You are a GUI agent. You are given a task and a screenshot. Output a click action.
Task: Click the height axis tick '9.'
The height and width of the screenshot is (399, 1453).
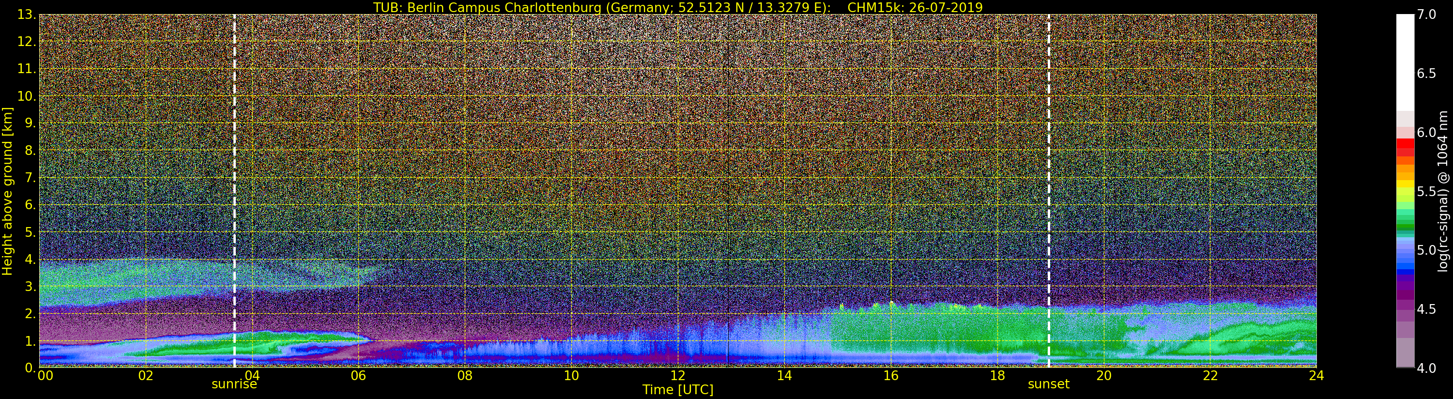click(x=31, y=123)
